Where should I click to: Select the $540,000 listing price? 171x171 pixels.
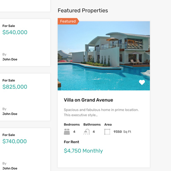15,32
